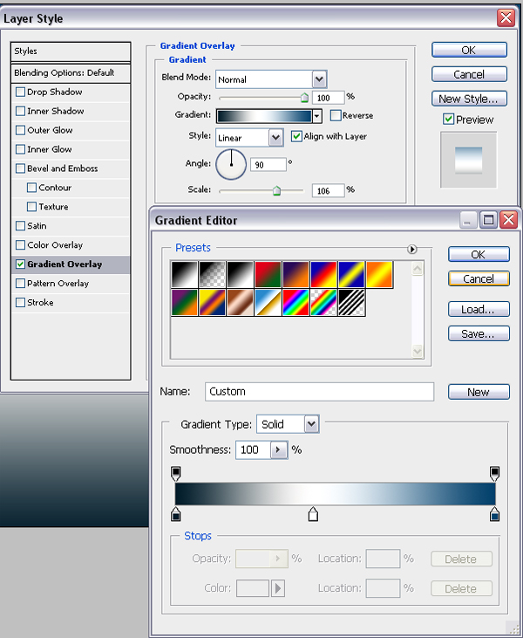Tick the Texture checkbox

click(31, 207)
